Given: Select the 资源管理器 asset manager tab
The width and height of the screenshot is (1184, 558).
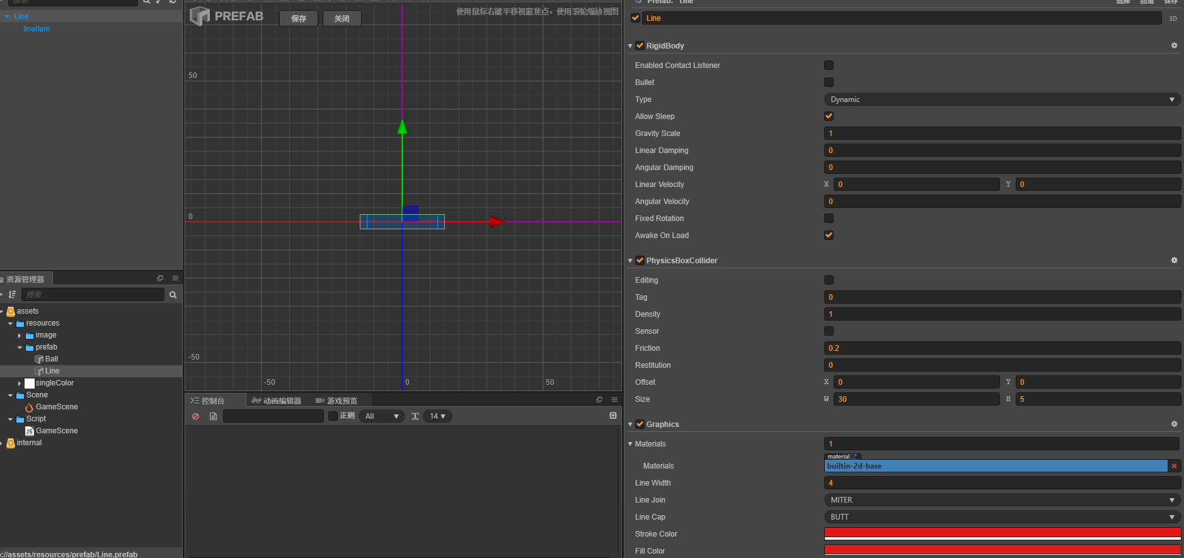Looking at the screenshot, I should (25, 279).
